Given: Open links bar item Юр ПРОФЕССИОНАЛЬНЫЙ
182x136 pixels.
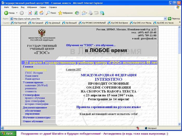Looking at the screenshot, I should pos(92,23).
